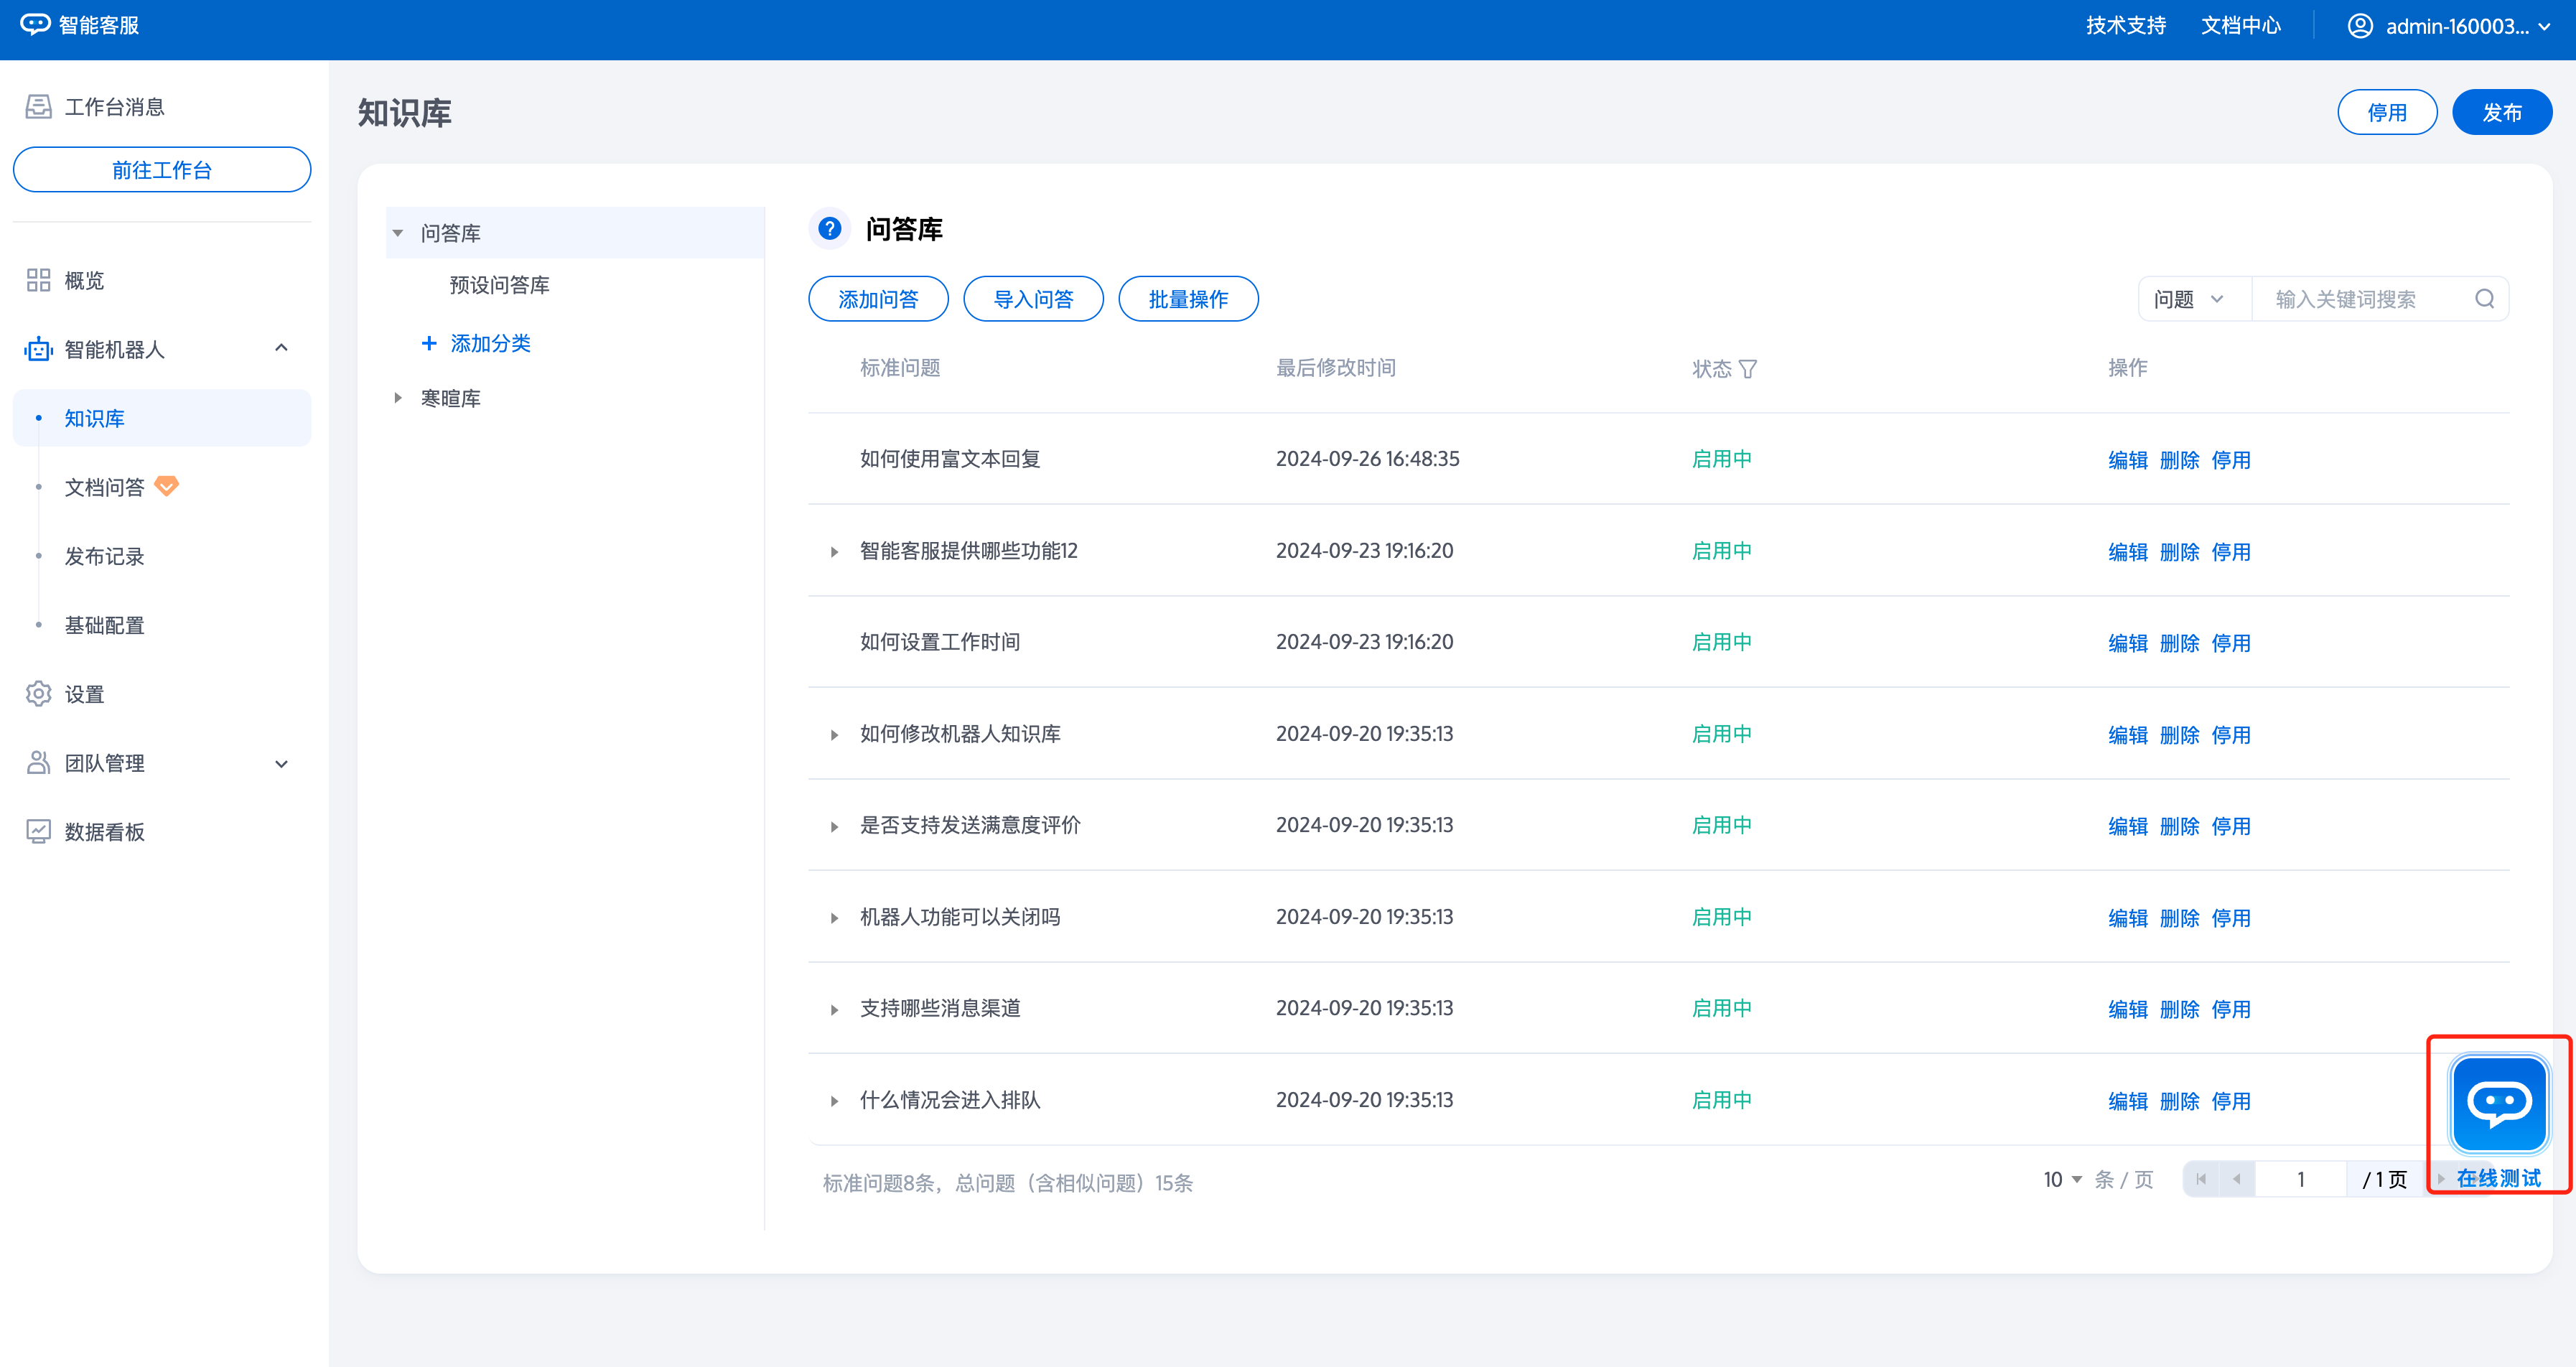Viewport: 2576px width, 1367px height.
Task: Click the 状态 filter funnel icon
Action: click(1747, 369)
